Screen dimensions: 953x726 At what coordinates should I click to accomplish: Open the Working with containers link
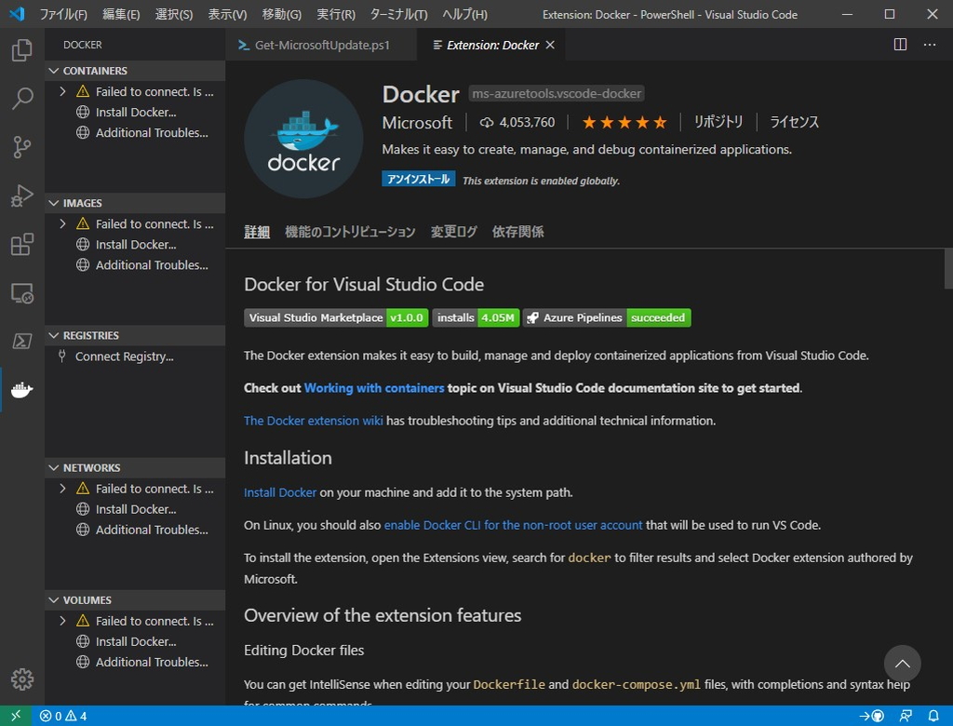pos(373,388)
